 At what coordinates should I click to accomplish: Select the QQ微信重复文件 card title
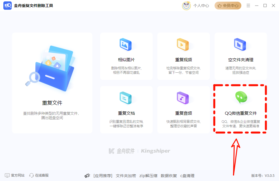[x=241, y=113]
